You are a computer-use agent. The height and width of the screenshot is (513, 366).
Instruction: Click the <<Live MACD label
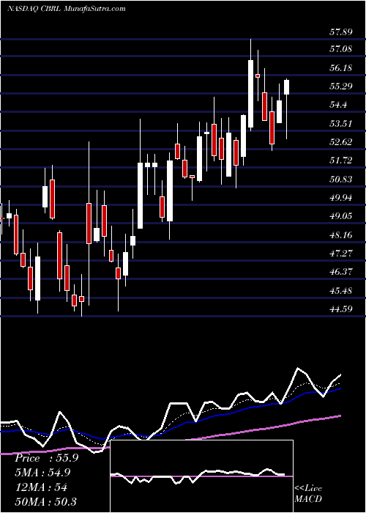click(x=308, y=494)
